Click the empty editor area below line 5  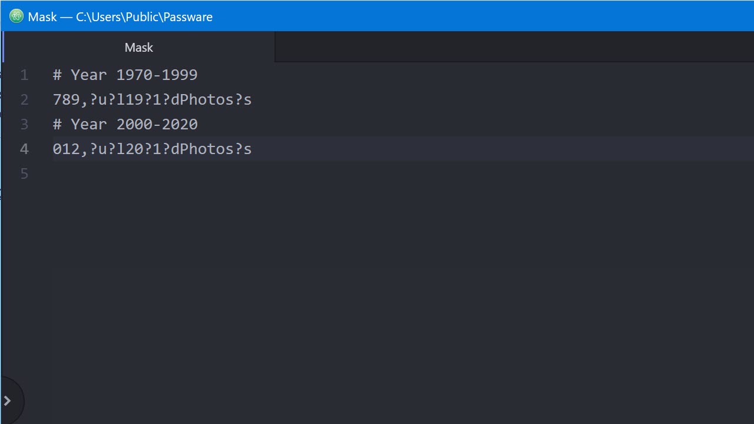click(x=353, y=265)
